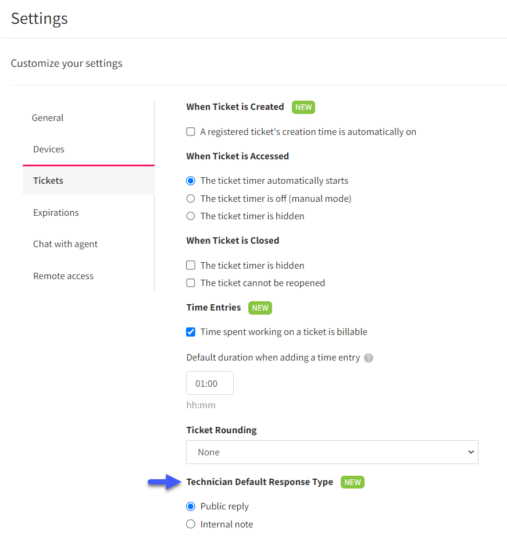
Task: Hide the ticket timer when ticket is closed
Action: pyautogui.click(x=190, y=265)
